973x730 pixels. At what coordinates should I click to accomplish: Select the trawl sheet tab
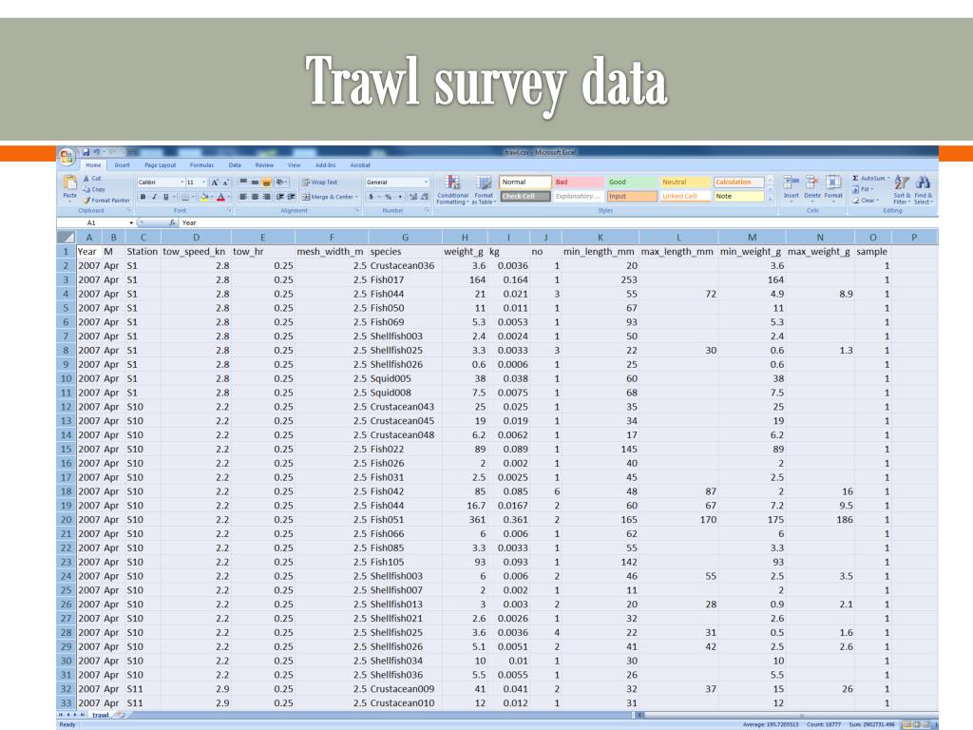(x=100, y=714)
